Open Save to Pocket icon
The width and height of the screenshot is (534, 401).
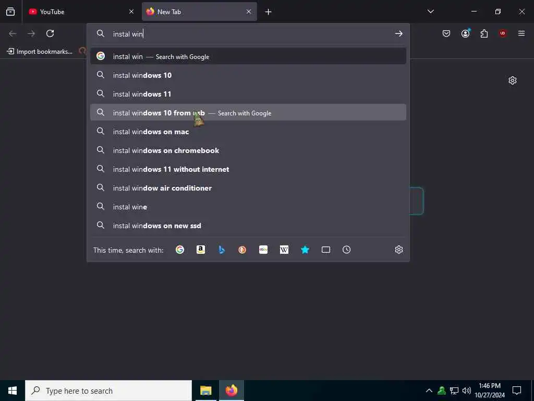(x=446, y=33)
